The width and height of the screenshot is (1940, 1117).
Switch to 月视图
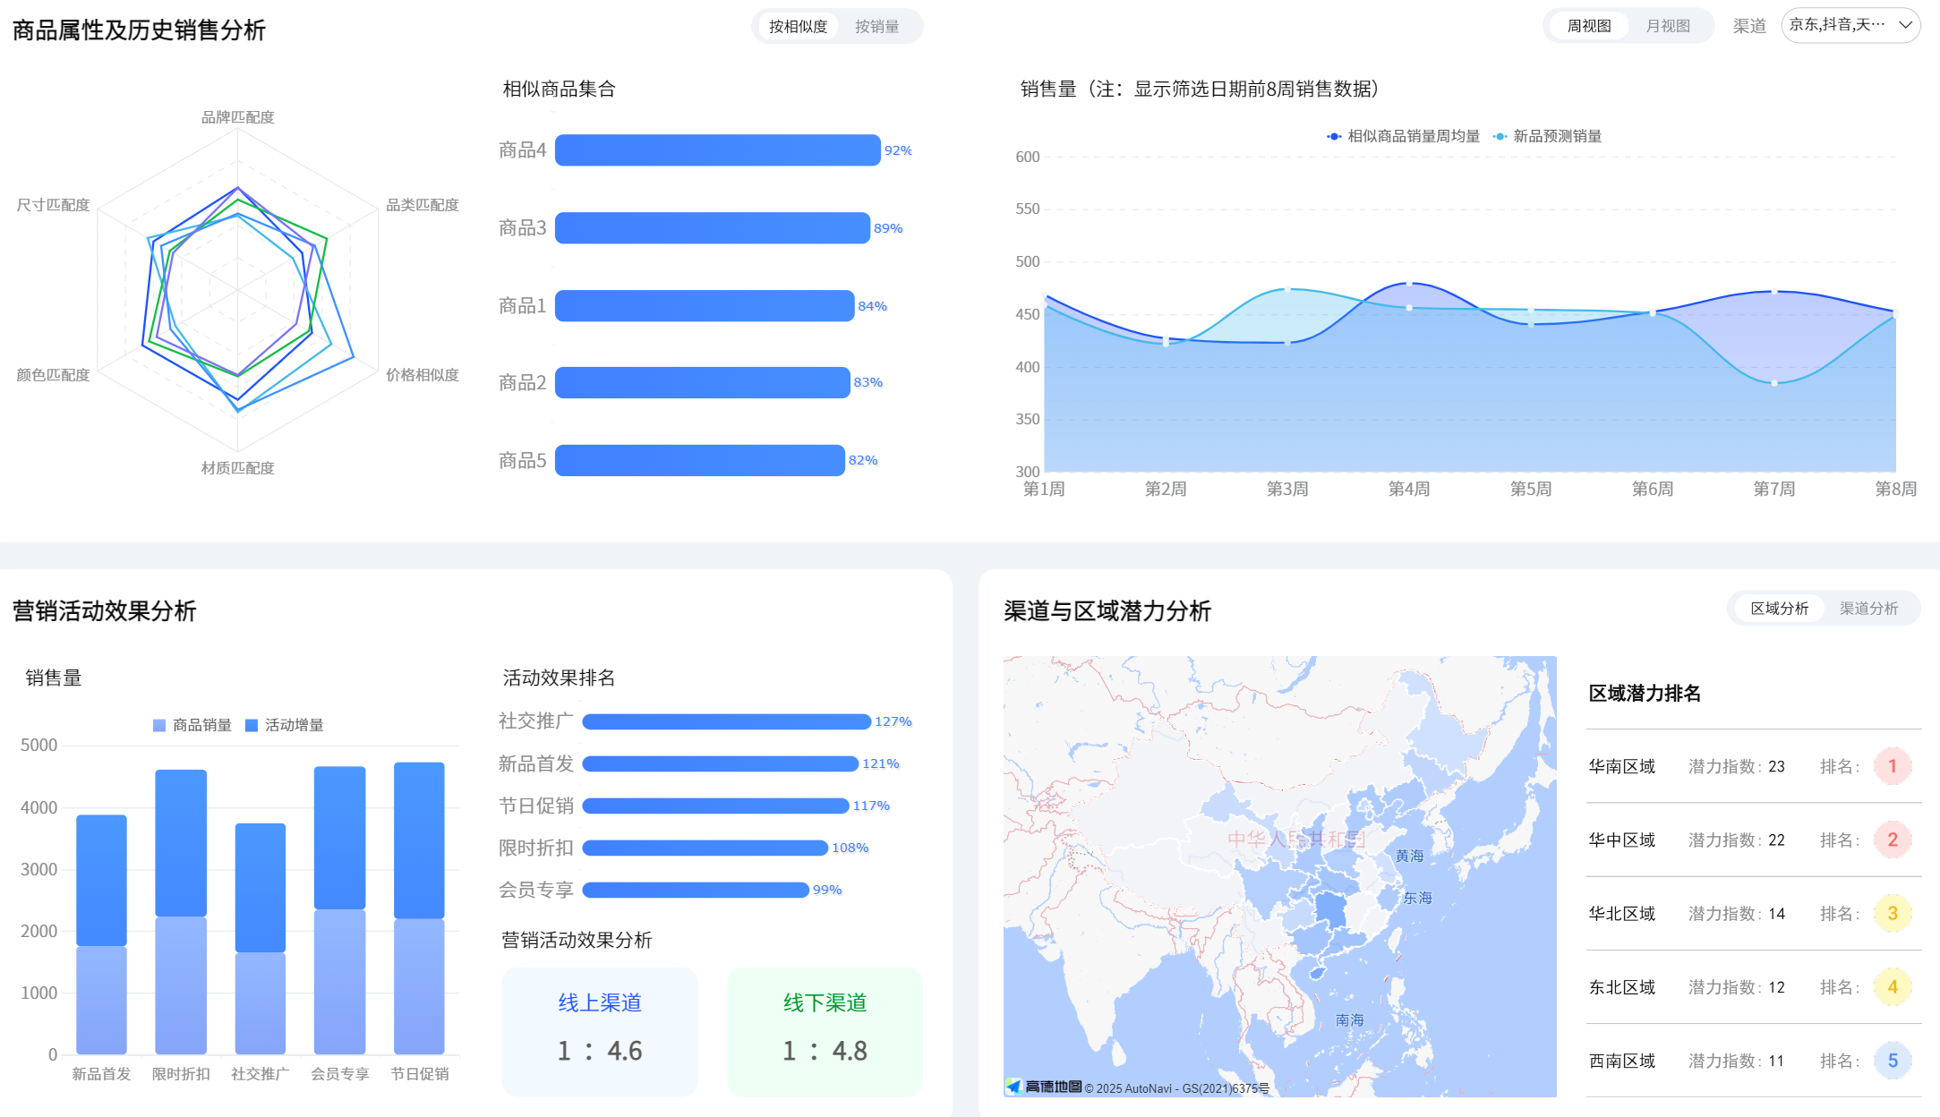coord(1667,26)
